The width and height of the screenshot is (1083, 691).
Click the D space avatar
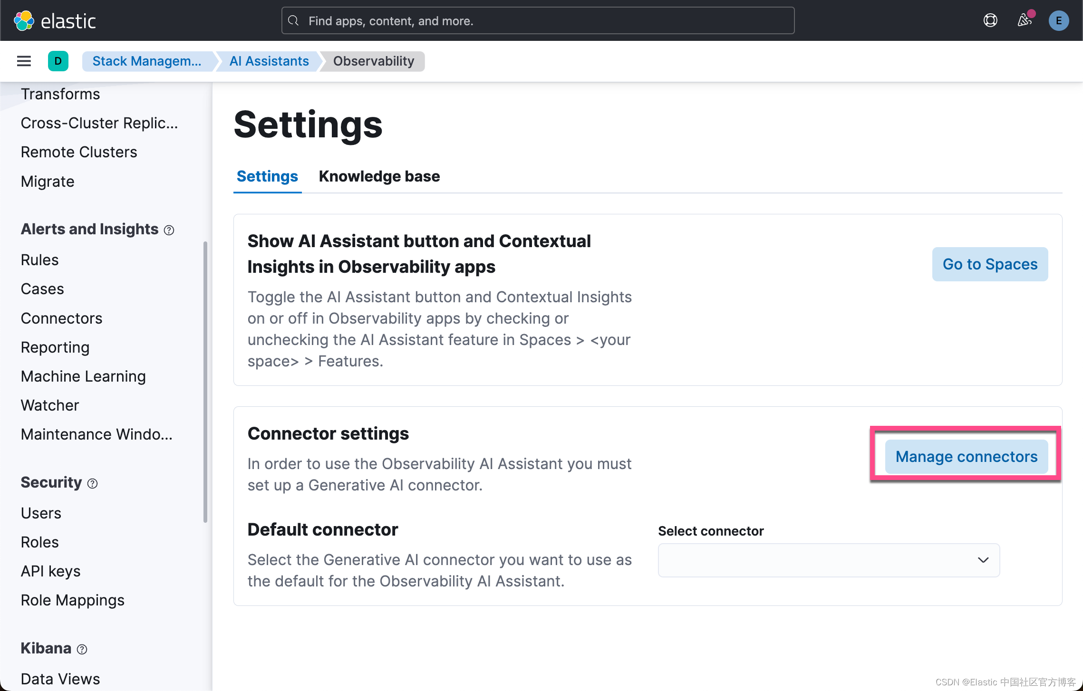coord(58,61)
